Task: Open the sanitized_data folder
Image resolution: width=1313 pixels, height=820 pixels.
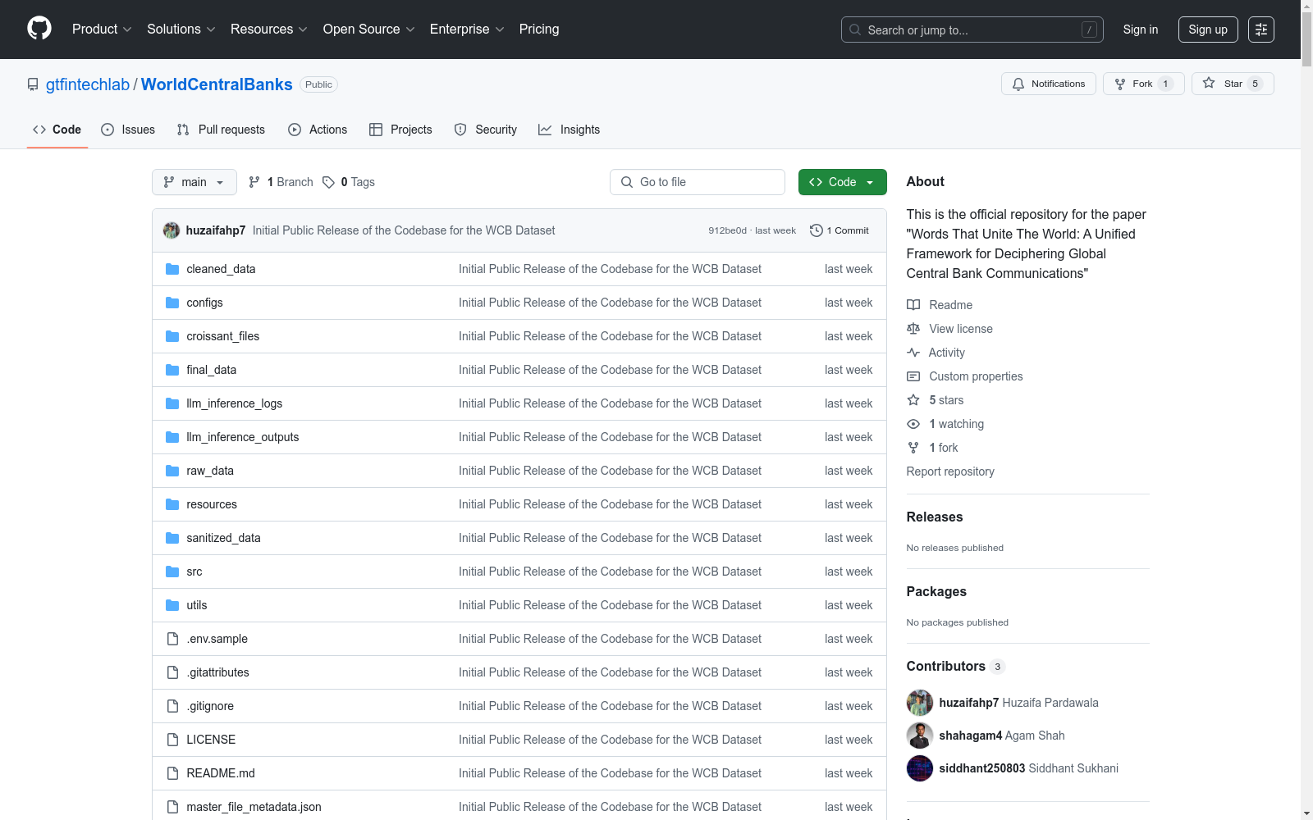Action: (223, 538)
